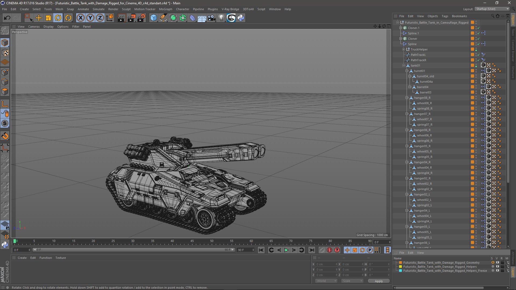Viewport: 516px width, 290px height.
Task: Select the Scale tool
Action: 48,18
